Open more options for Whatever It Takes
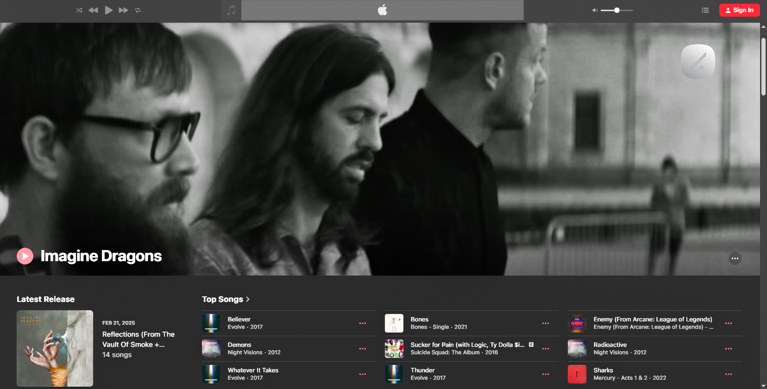 363,374
